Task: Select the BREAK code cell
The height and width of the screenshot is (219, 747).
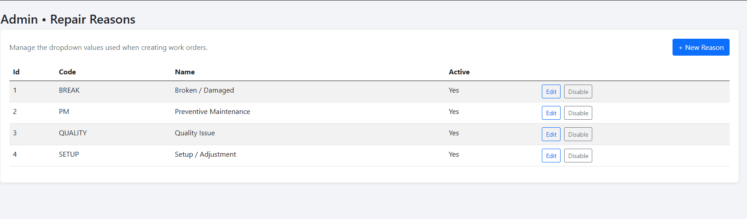Action: (69, 90)
